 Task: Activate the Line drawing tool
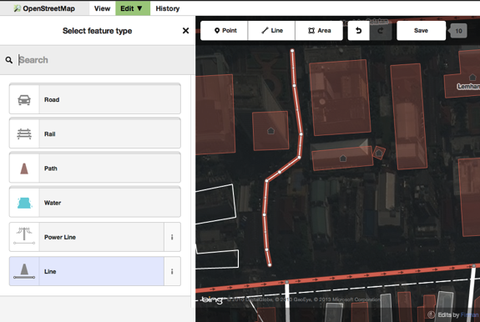(x=271, y=31)
